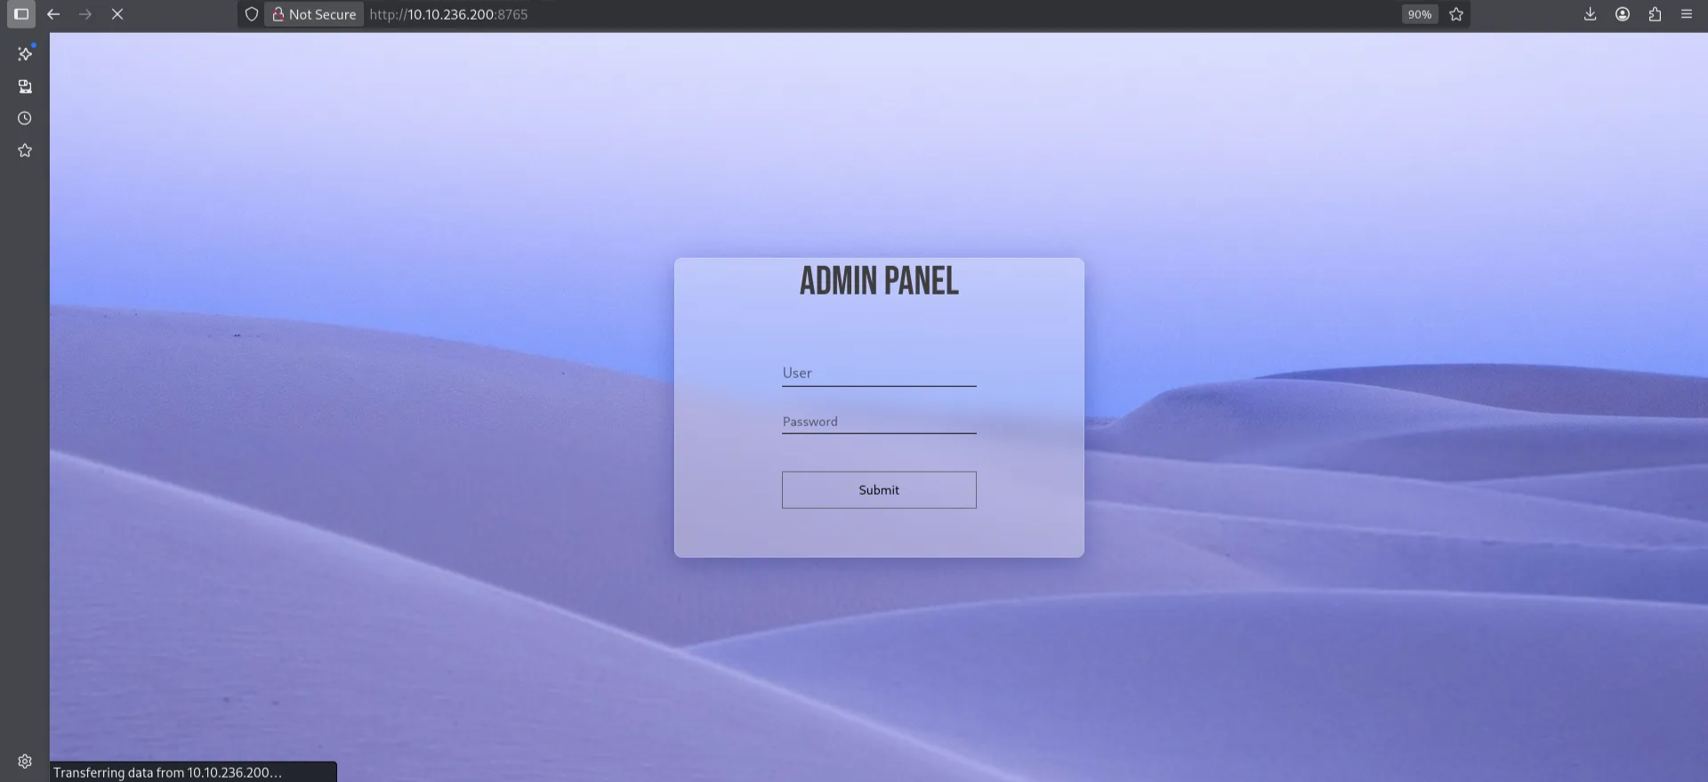Open the AI chatbot sparkle sidebar icon
The height and width of the screenshot is (782, 1708).
(25, 53)
